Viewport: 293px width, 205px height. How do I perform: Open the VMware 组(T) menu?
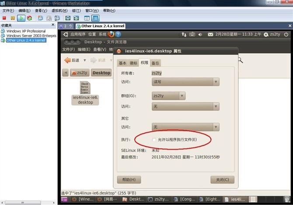[x=77, y=10]
